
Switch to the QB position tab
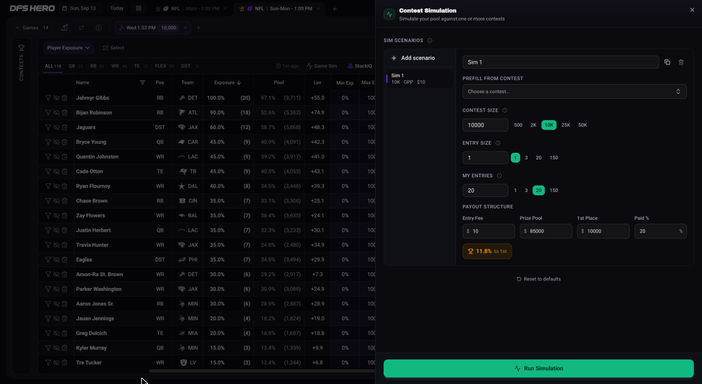(x=76, y=66)
